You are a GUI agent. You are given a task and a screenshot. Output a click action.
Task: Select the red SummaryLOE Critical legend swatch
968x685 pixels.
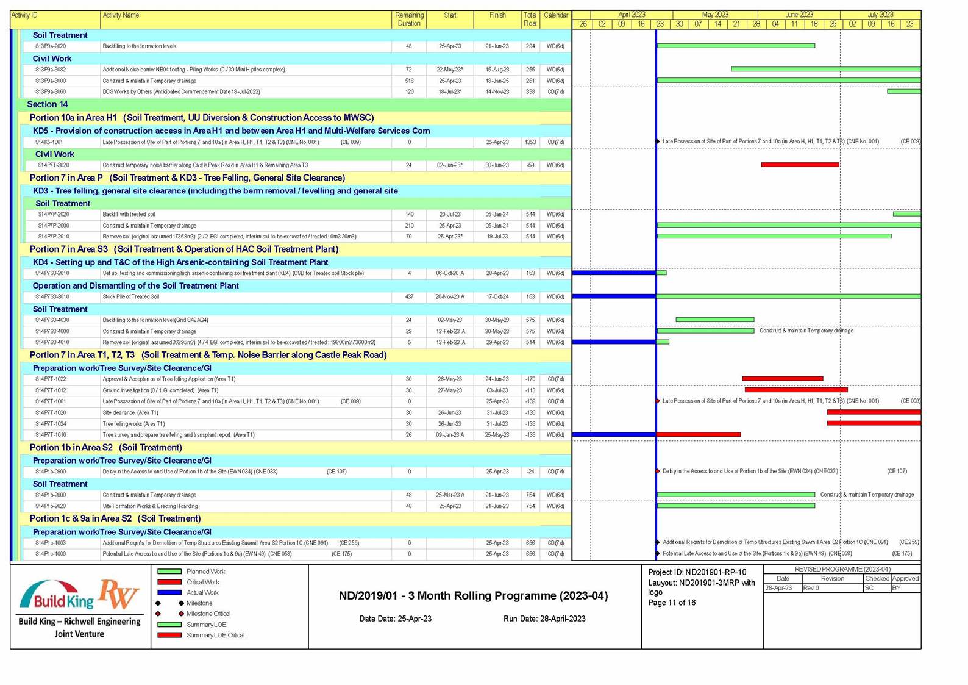(x=169, y=635)
